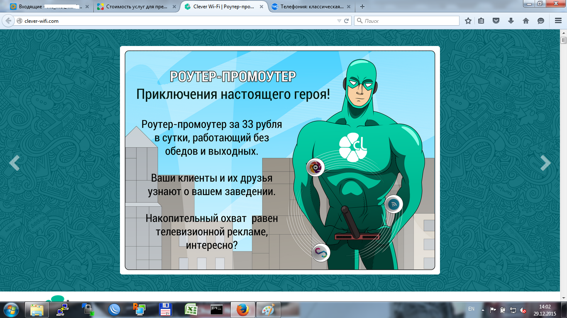This screenshot has width=567, height=318.
Task: Advance to the next slide with the right arrow
Action: 545,163
